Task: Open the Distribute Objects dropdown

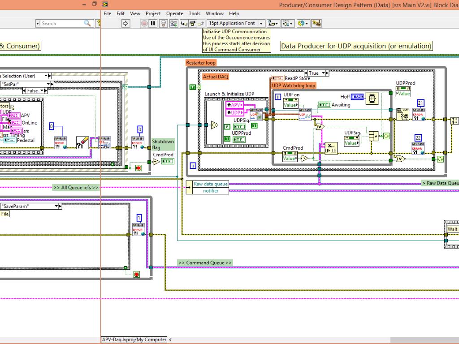Action: [x=288, y=23]
